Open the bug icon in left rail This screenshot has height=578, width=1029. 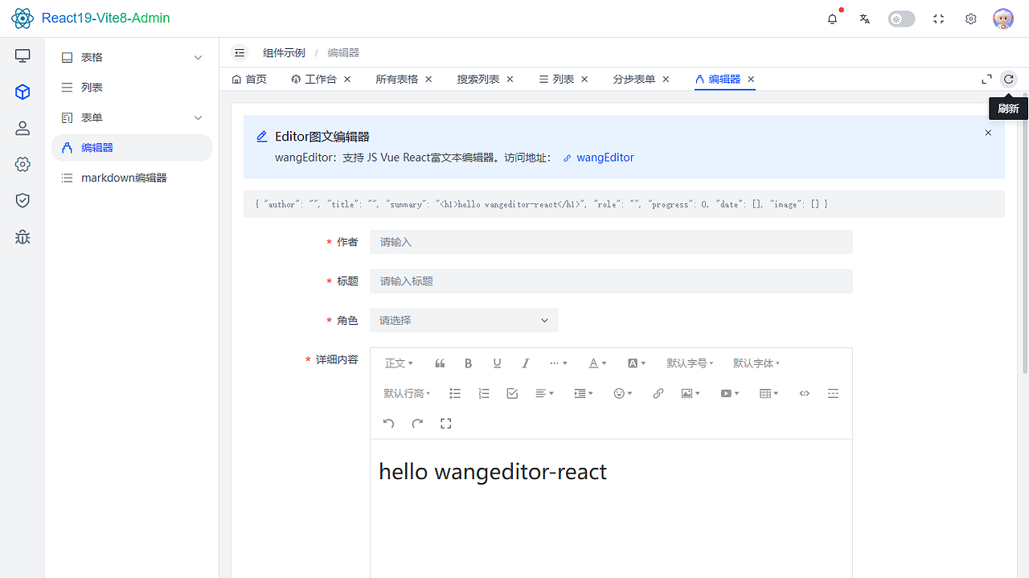point(23,236)
